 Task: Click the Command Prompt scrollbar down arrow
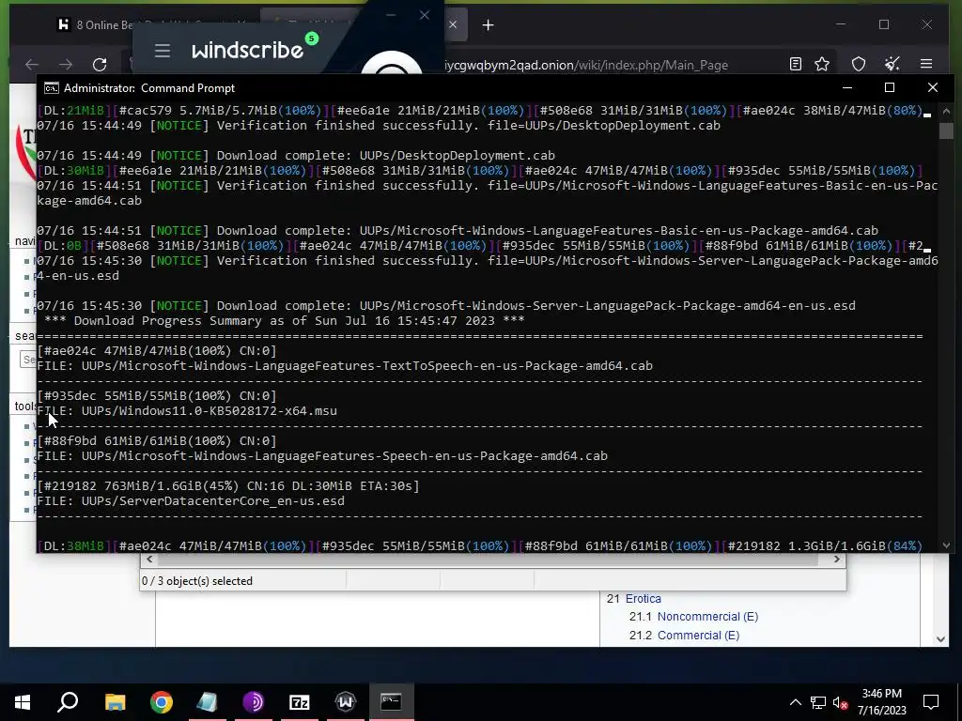tap(946, 545)
